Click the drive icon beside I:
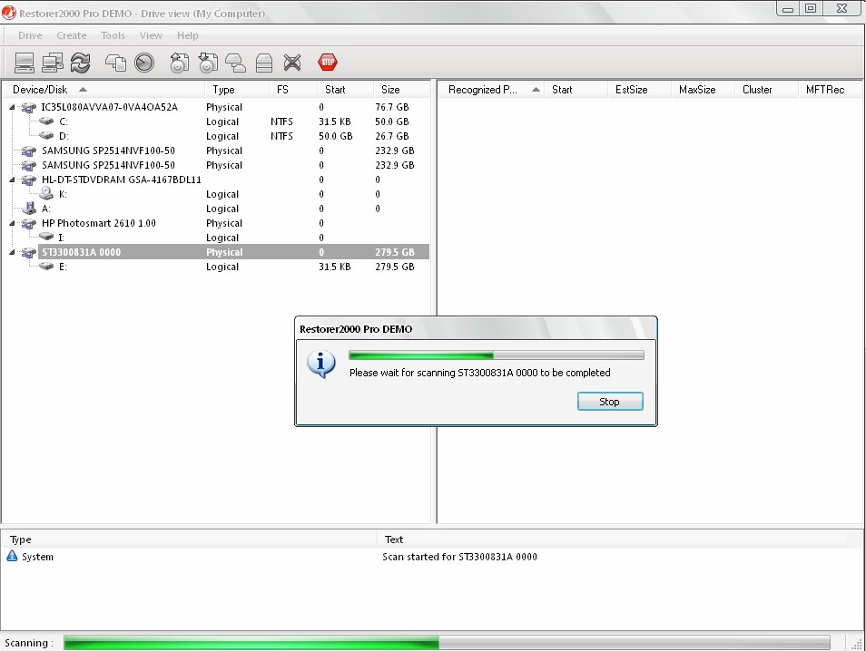Viewport: 866px width, 651px height. tap(46, 237)
